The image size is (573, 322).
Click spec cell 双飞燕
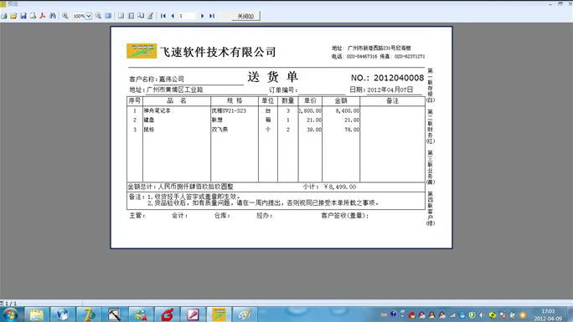point(219,130)
